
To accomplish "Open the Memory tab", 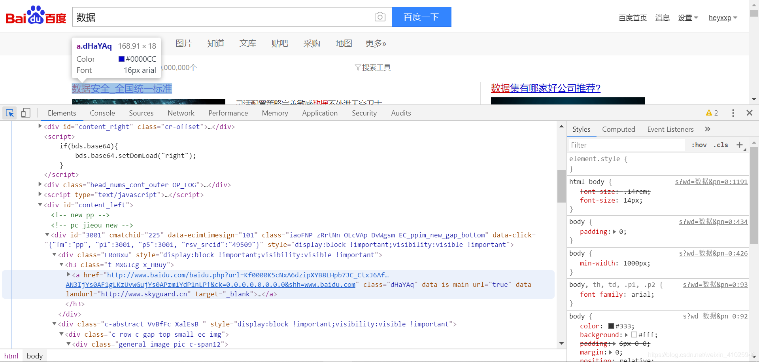I will (275, 113).
